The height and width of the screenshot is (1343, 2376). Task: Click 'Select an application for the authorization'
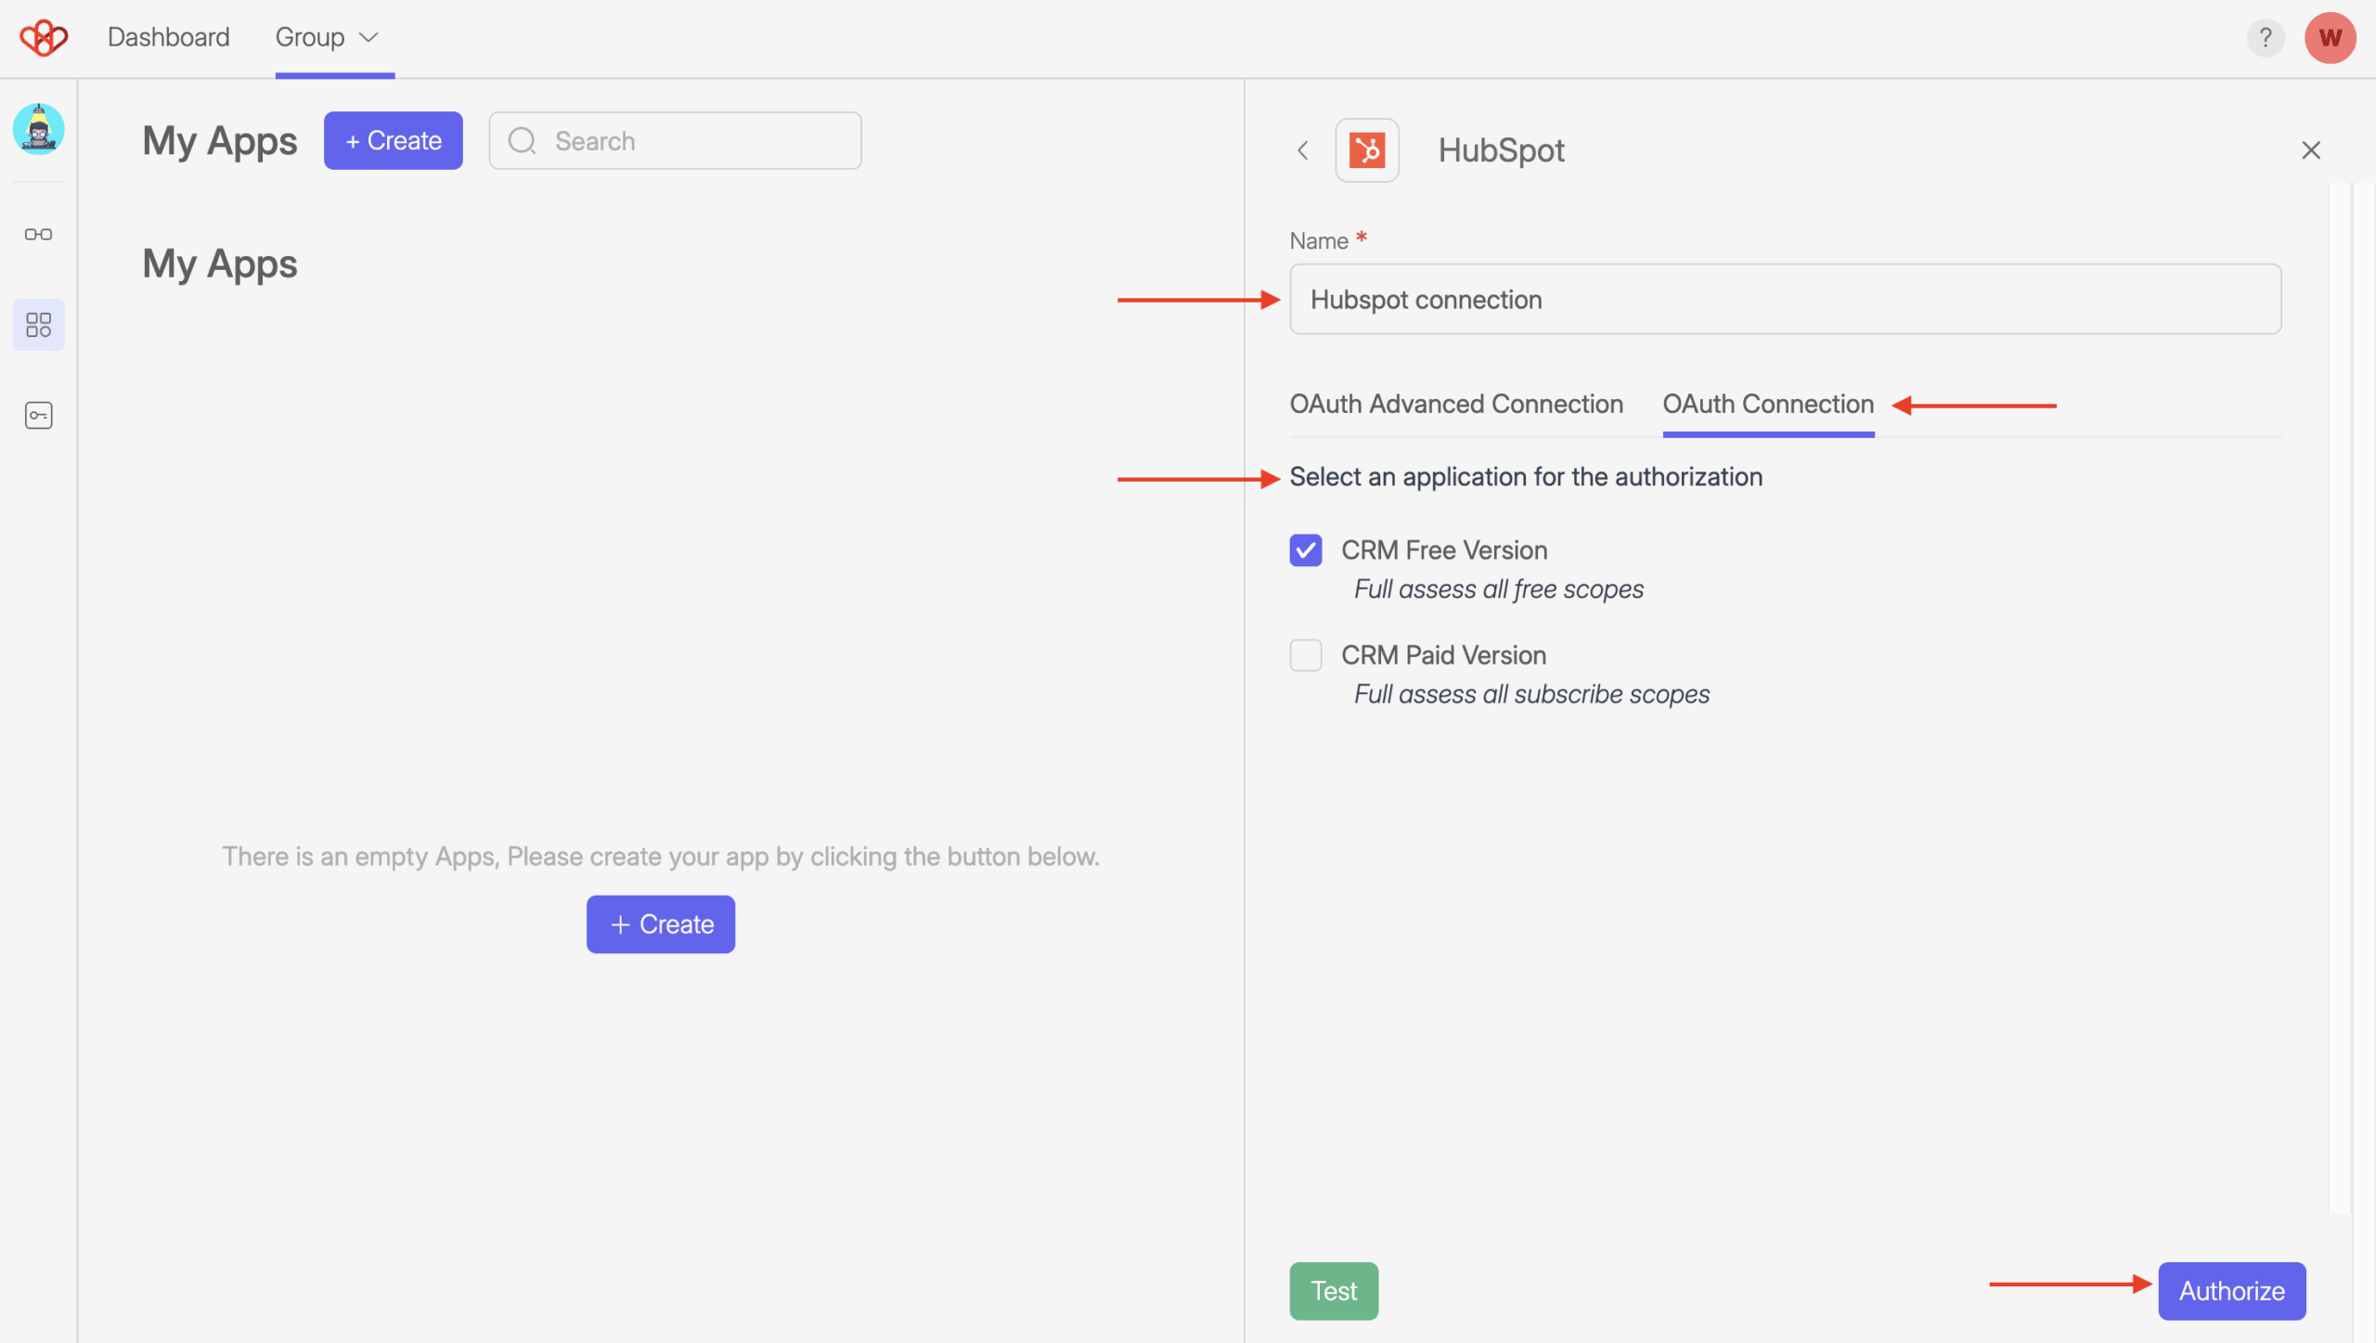click(1526, 477)
